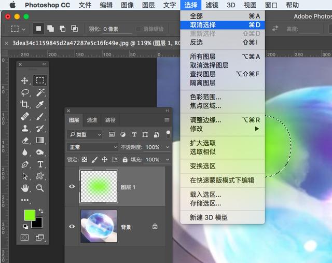
Task: Choose Intersect with Selection mode
Action: coord(74,29)
